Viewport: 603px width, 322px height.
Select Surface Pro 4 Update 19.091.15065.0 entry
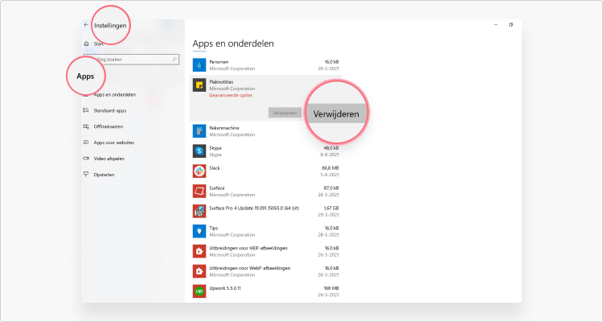254,208
